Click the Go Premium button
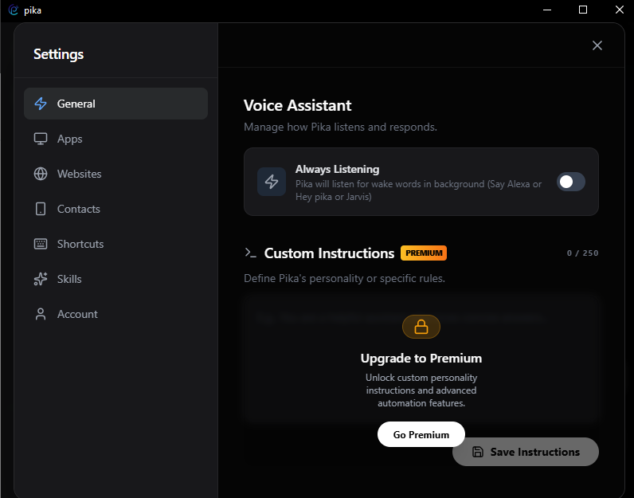634x498 pixels. point(421,434)
